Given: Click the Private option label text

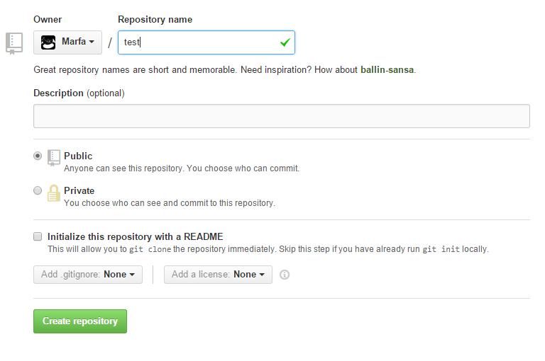Looking at the screenshot, I should 79,190.
